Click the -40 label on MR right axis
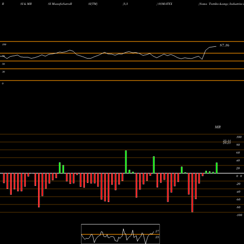Viewport: 244px width, 244px height. click(x=238, y=192)
